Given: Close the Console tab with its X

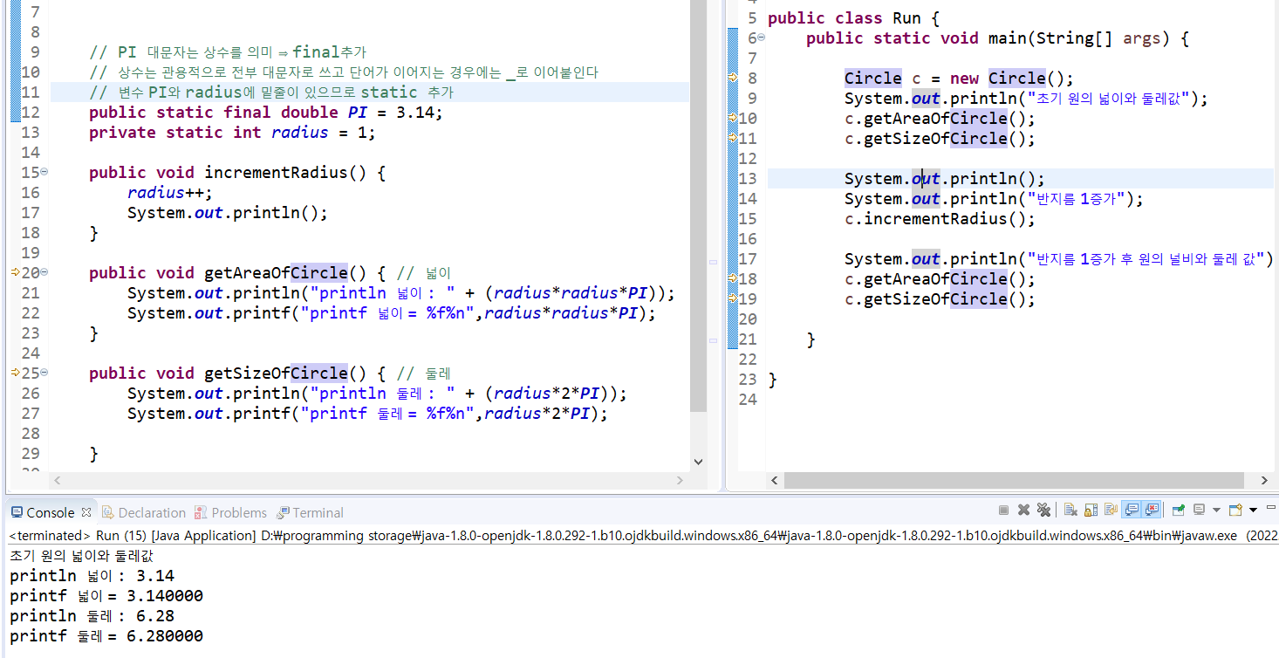Looking at the screenshot, I should [x=85, y=512].
